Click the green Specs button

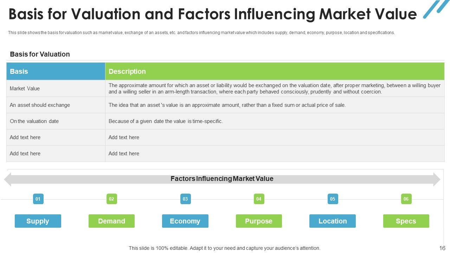tap(406, 221)
